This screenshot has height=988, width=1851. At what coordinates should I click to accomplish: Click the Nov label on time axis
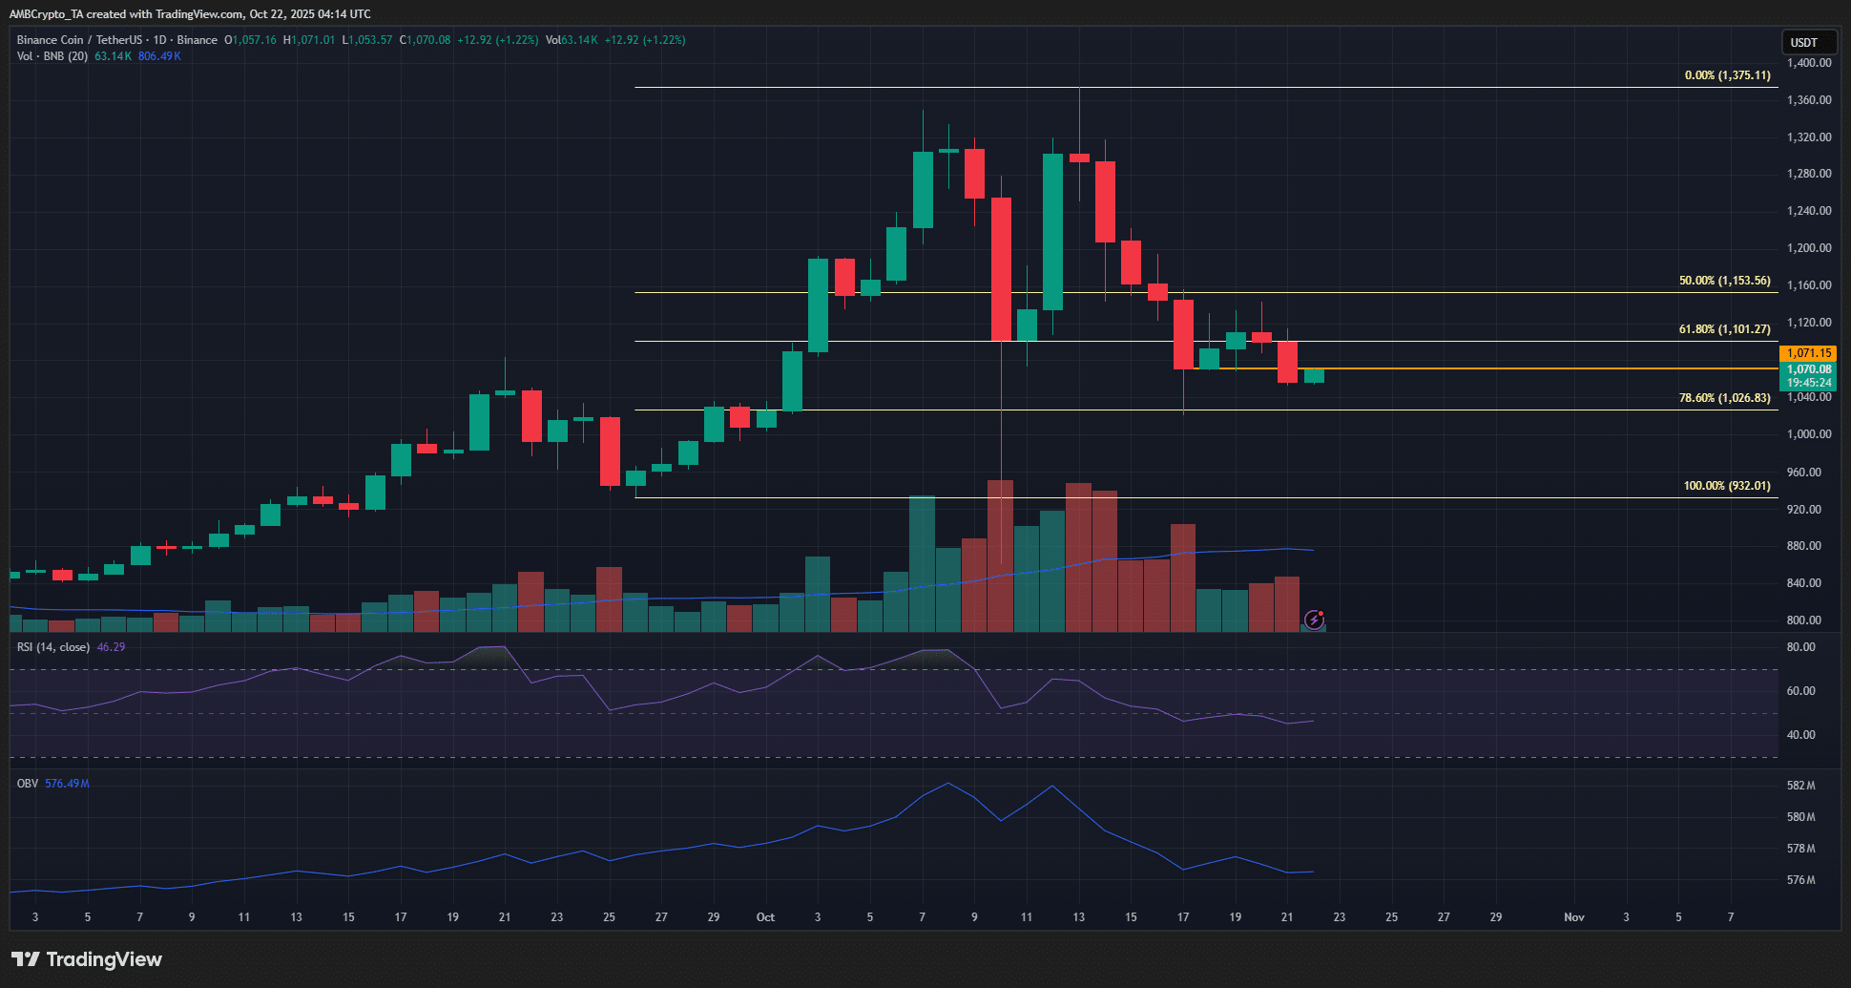click(1573, 917)
